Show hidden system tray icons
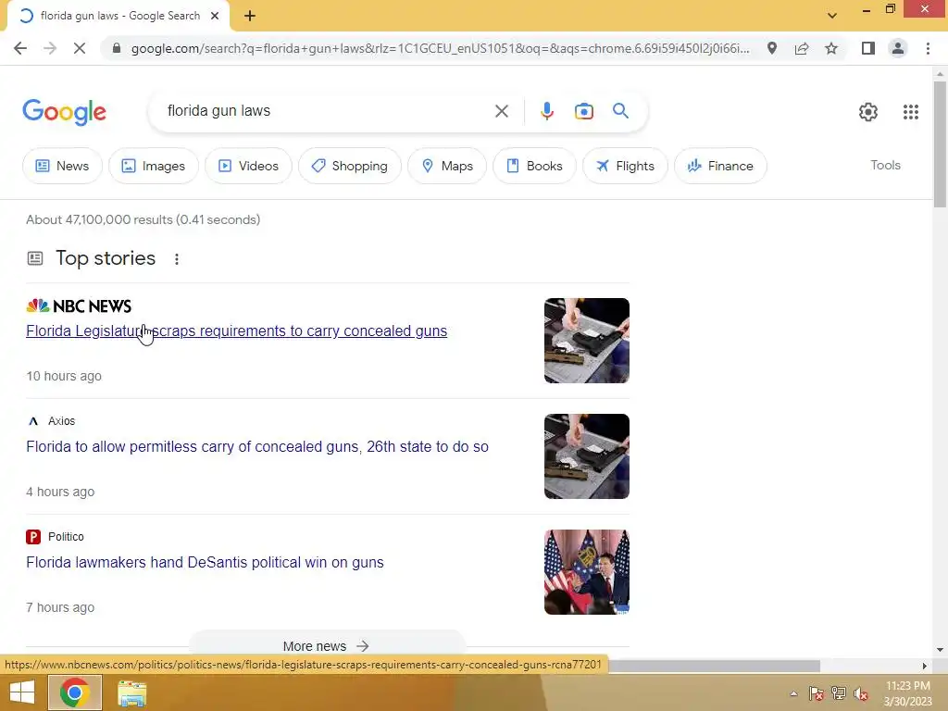Image resolution: width=948 pixels, height=711 pixels. pyautogui.click(x=793, y=693)
